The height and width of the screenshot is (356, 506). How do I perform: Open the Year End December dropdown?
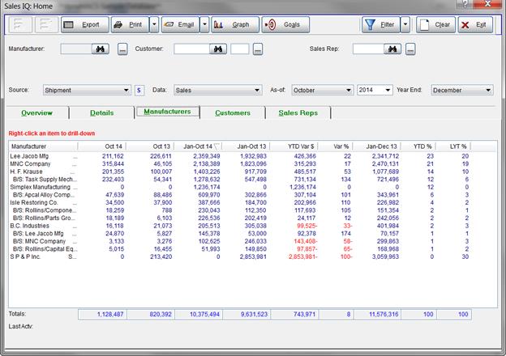[x=462, y=90]
